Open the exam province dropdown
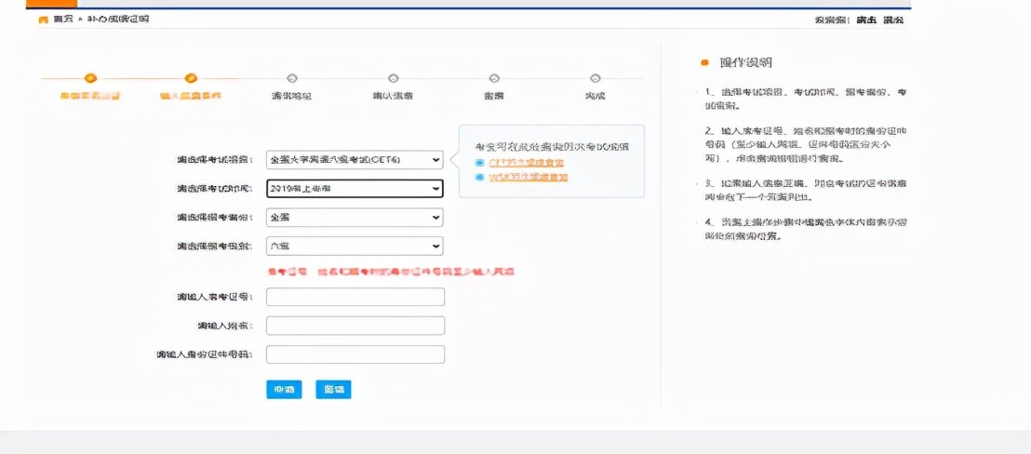 pyautogui.click(x=355, y=218)
